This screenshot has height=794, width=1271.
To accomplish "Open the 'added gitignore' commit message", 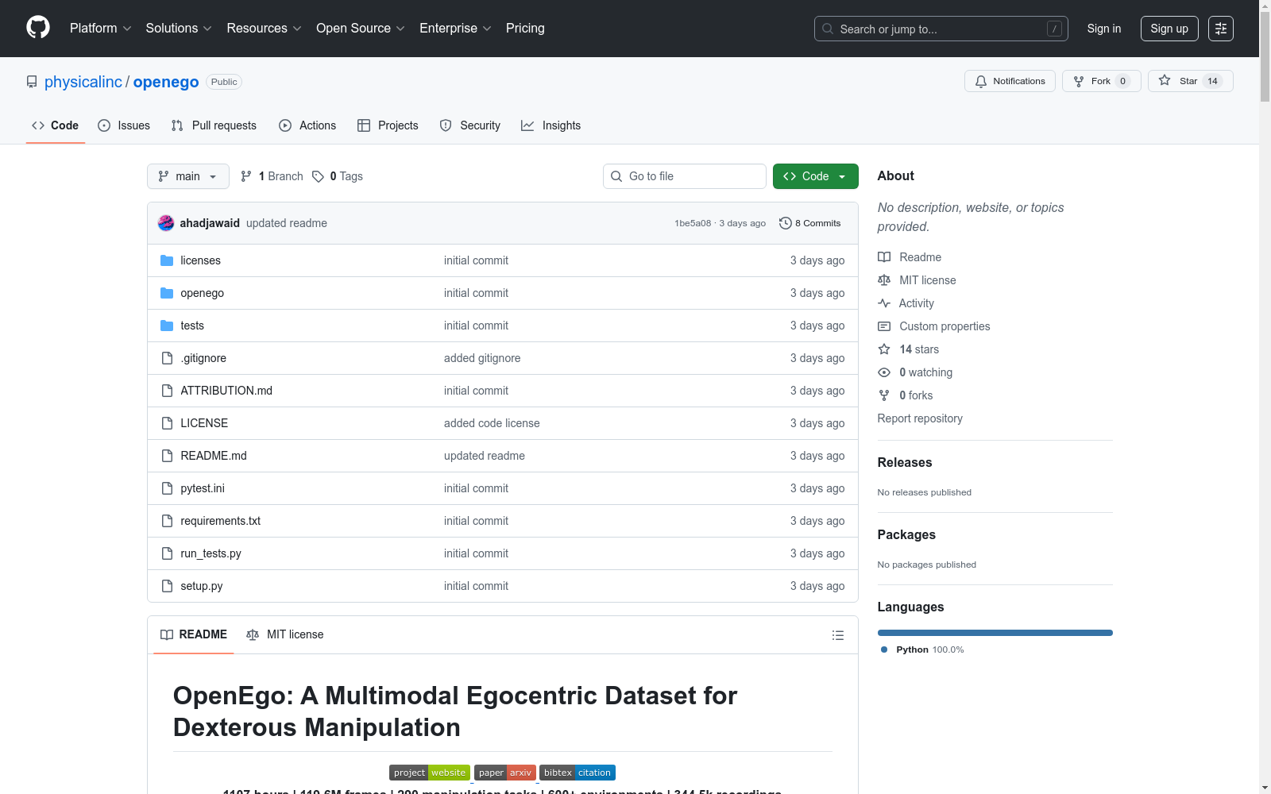I will (482, 358).
